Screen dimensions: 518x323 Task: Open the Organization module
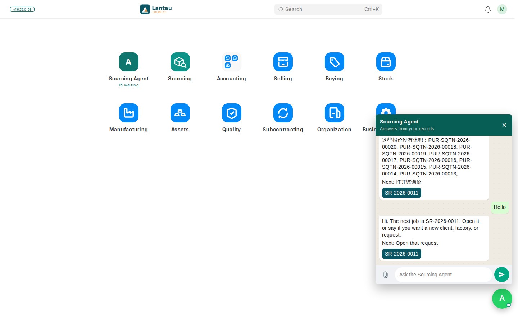click(x=334, y=113)
